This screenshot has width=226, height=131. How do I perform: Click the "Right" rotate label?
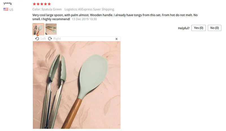click(x=57, y=39)
